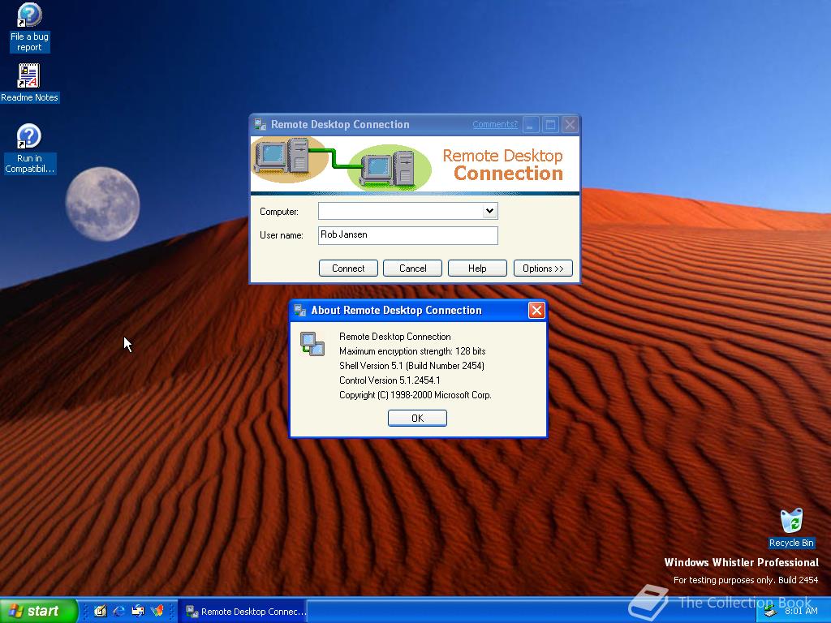Click the Remote Desktop Connection title bar icon
This screenshot has height=623, width=831.
pyautogui.click(x=260, y=124)
